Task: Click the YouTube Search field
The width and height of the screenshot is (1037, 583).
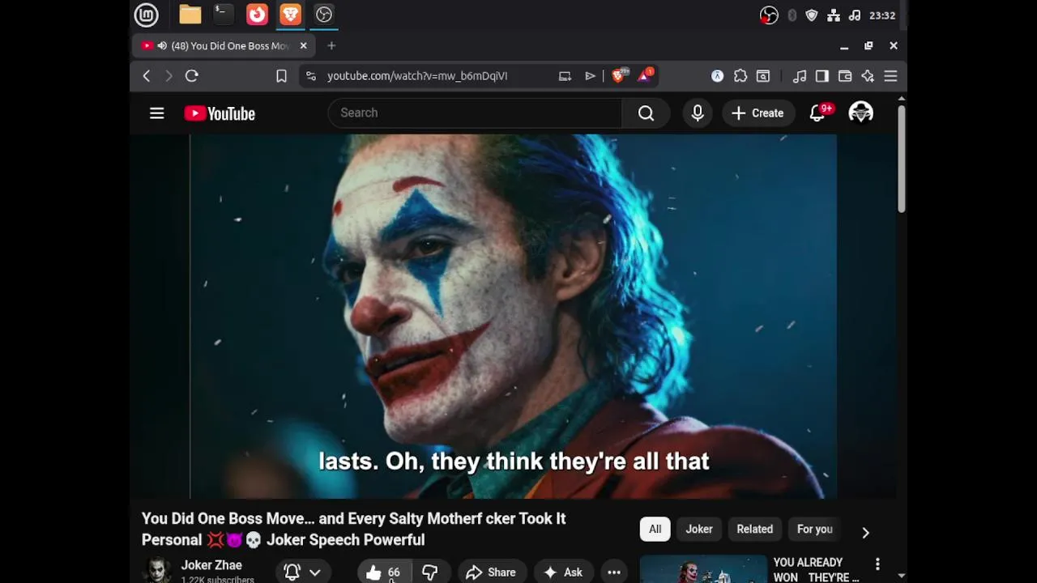Action: [x=475, y=113]
